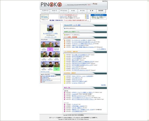Open friend Drolan's profile link
Viewport: 149px width, 121px height.
pyautogui.click(x=57, y=59)
